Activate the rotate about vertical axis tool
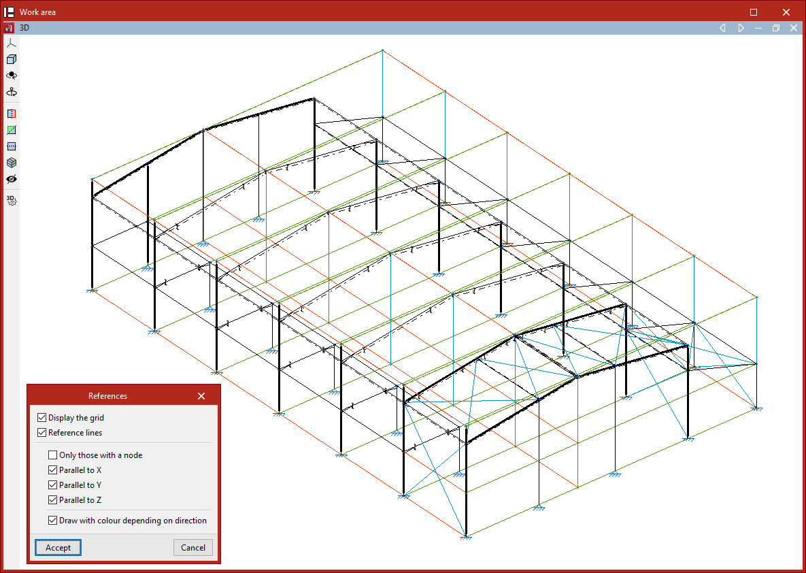The image size is (806, 573). (x=12, y=92)
